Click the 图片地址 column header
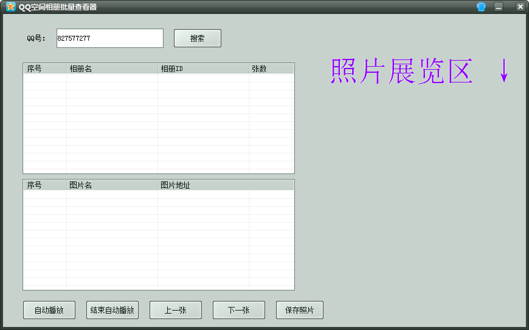This screenshot has height=330, width=529. click(226, 185)
